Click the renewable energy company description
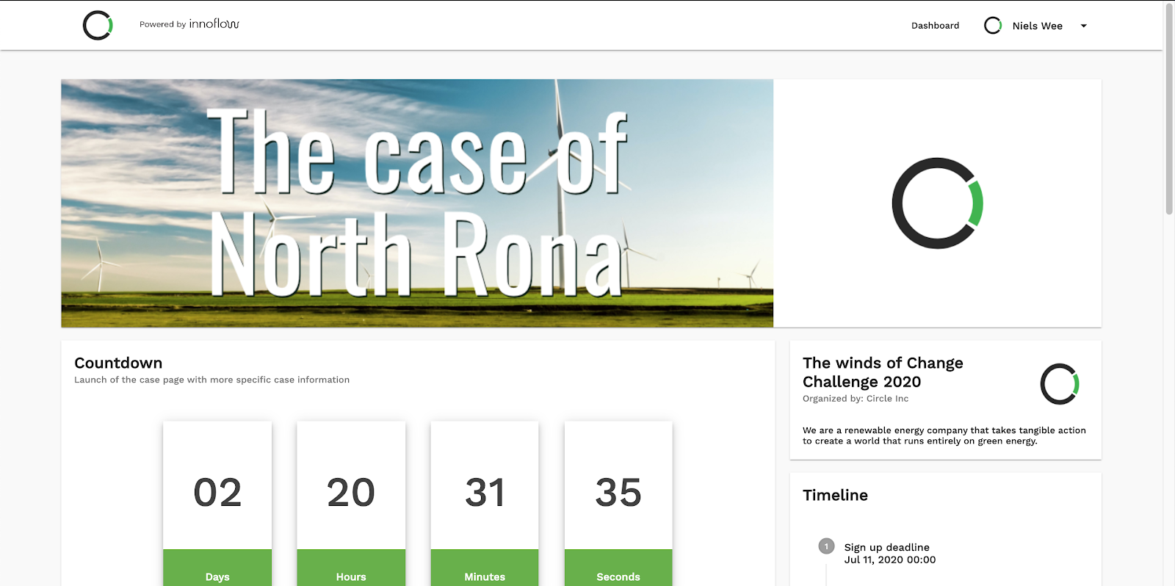Screen dimensions: 1175x586 click(x=944, y=435)
